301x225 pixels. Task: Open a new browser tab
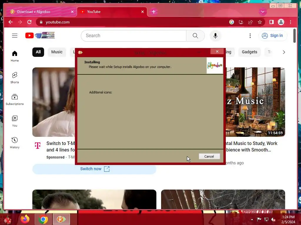pyautogui.click(x=153, y=12)
